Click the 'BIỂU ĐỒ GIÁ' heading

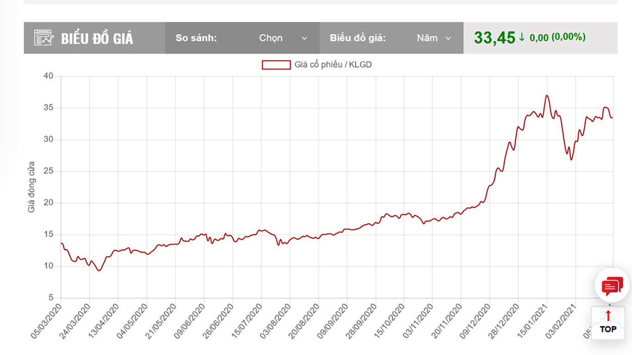(97, 38)
